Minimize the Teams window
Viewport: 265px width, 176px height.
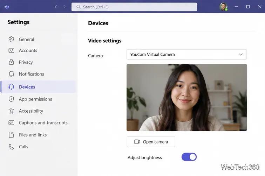(x=236, y=7)
